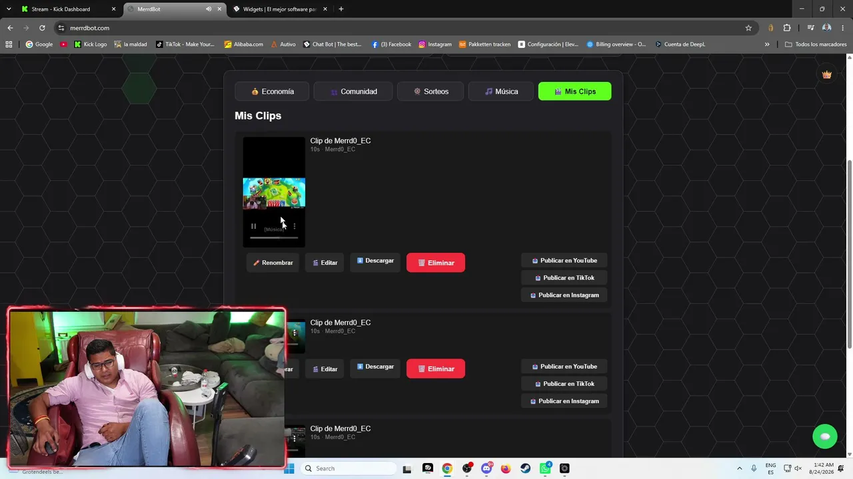The height and width of the screenshot is (479, 853).
Task: Open the Windows Start menu
Action: pyautogui.click(x=289, y=468)
